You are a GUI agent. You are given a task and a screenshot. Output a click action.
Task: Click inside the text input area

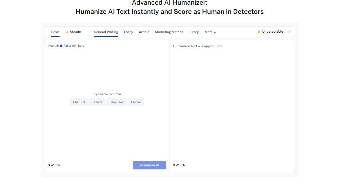click(x=107, y=69)
